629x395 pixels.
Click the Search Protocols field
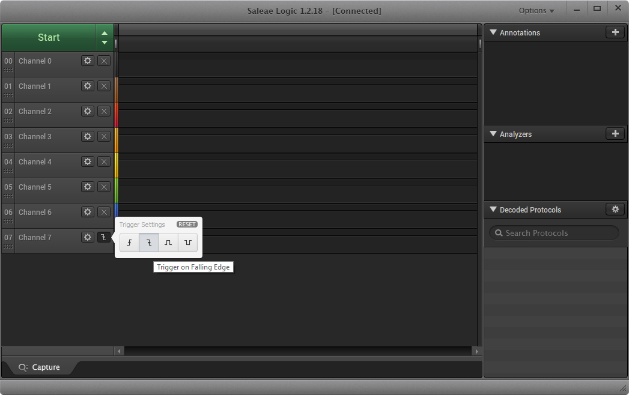pyautogui.click(x=554, y=233)
